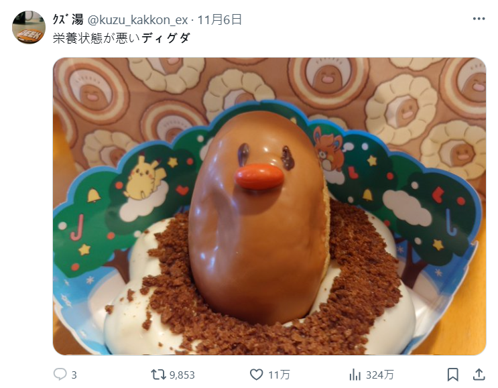The height and width of the screenshot is (388, 498).
Task: Click the view count 324万
Action: point(380,375)
